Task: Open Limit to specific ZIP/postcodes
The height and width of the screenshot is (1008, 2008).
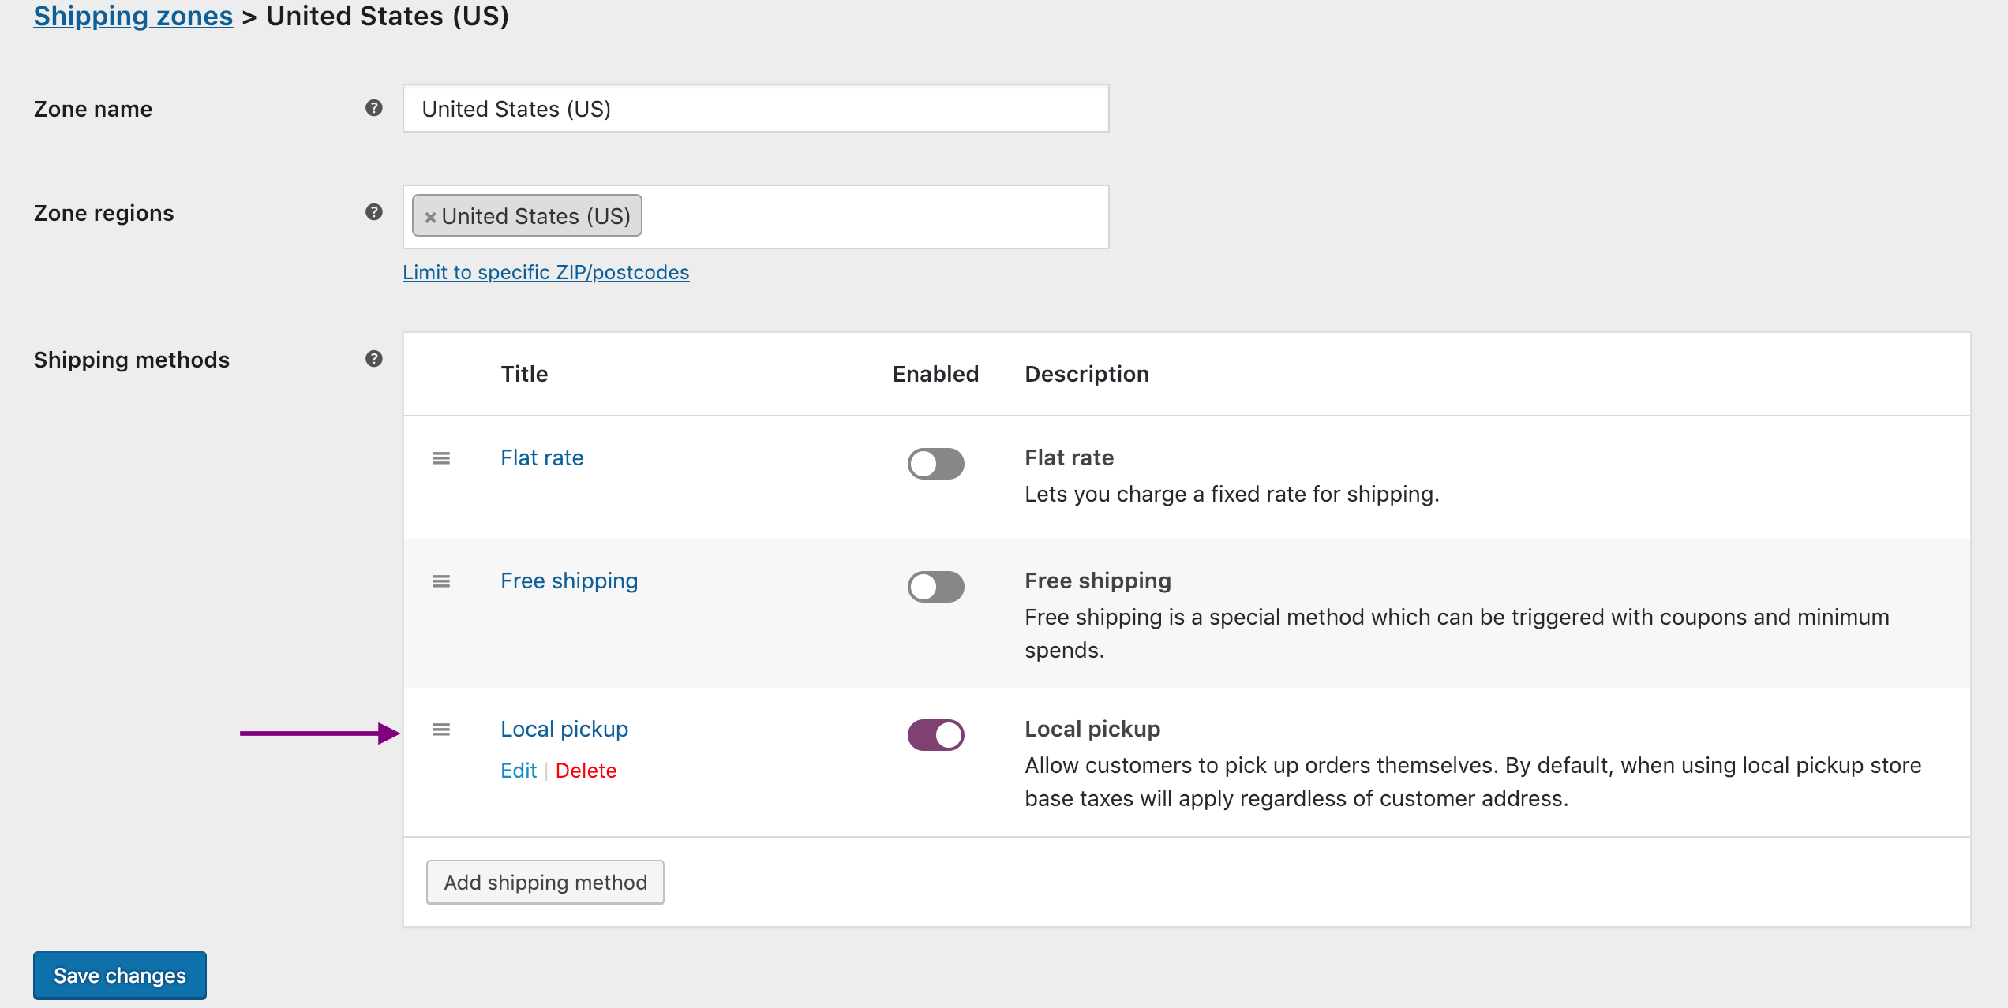Action: click(x=547, y=273)
